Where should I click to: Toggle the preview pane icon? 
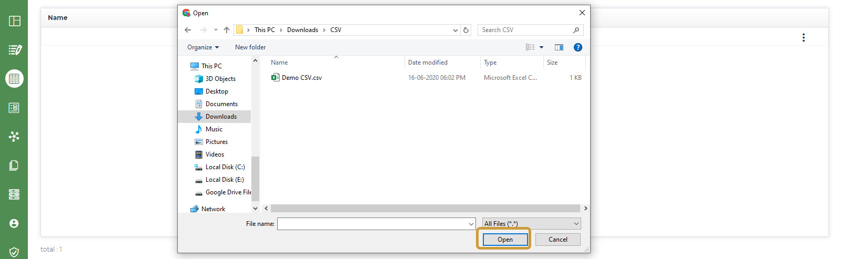pyautogui.click(x=559, y=47)
